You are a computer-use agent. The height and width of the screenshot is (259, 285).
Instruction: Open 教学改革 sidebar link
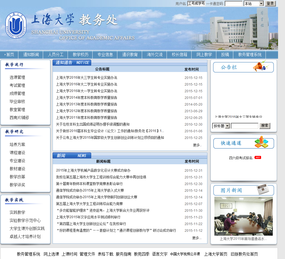[17, 177]
